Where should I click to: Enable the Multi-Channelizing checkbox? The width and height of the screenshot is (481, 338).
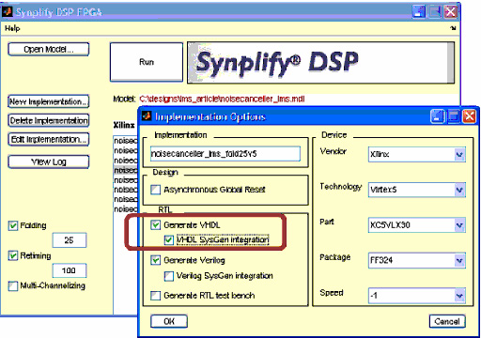13,285
